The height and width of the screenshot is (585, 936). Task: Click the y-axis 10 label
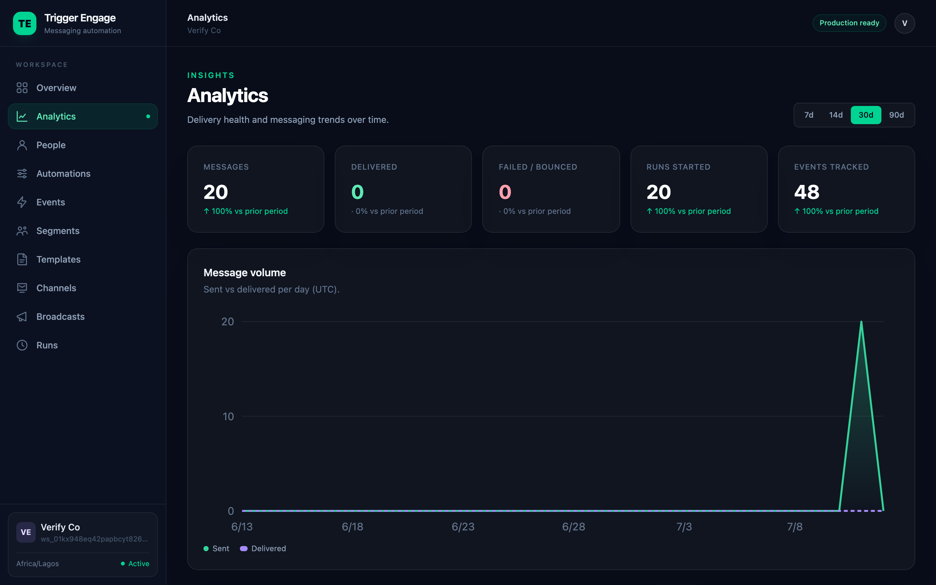coord(228,416)
